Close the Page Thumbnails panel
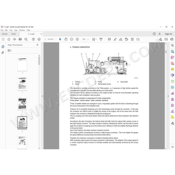 37,45
